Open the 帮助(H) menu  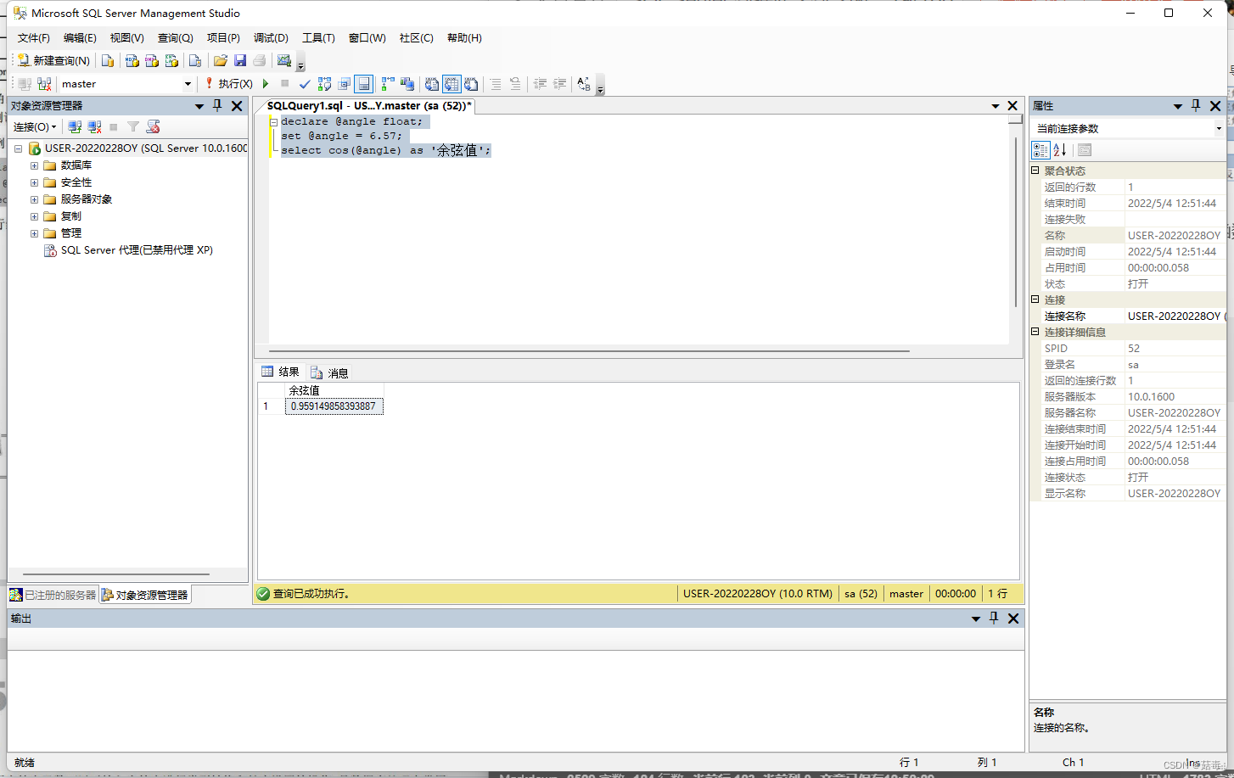coord(464,38)
